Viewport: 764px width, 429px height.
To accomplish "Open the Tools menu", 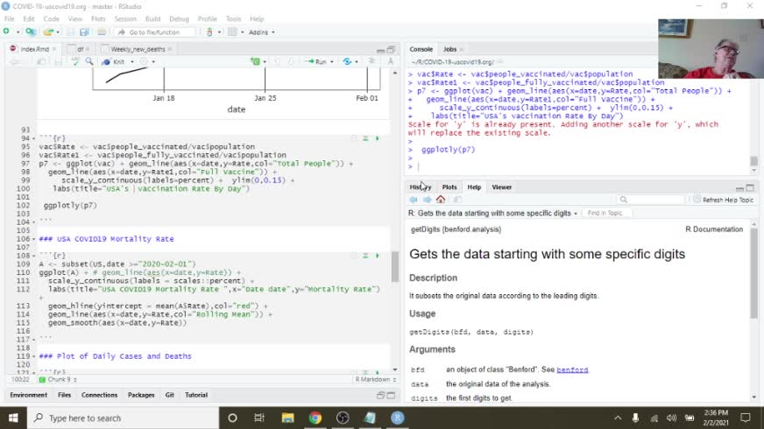I will (233, 19).
